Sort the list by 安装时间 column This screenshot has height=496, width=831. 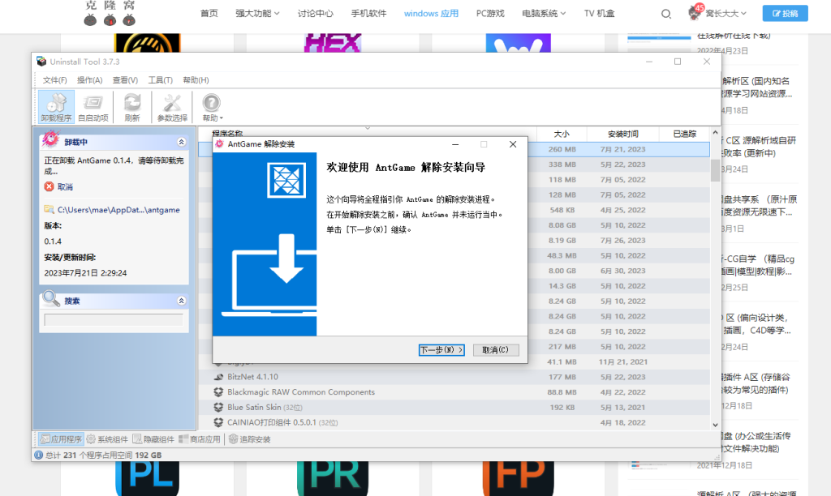point(622,134)
